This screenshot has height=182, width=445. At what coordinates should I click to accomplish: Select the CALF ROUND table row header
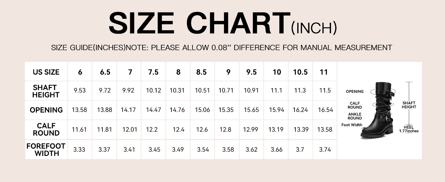(46, 130)
